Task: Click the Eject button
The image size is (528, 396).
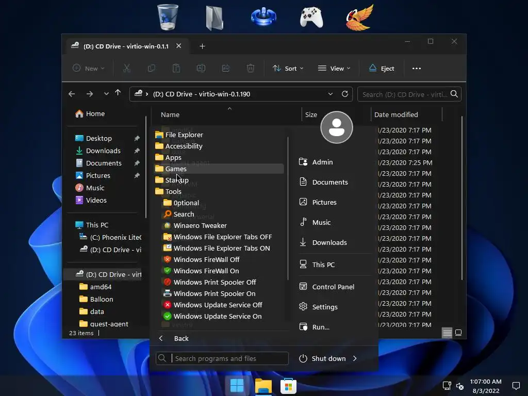Action: [x=381, y=69]
